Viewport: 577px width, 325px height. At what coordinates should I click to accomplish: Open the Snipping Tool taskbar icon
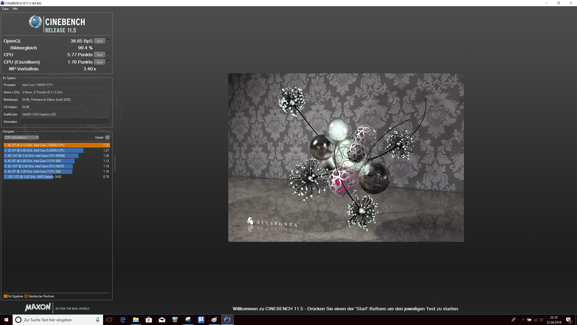[188, 320]
